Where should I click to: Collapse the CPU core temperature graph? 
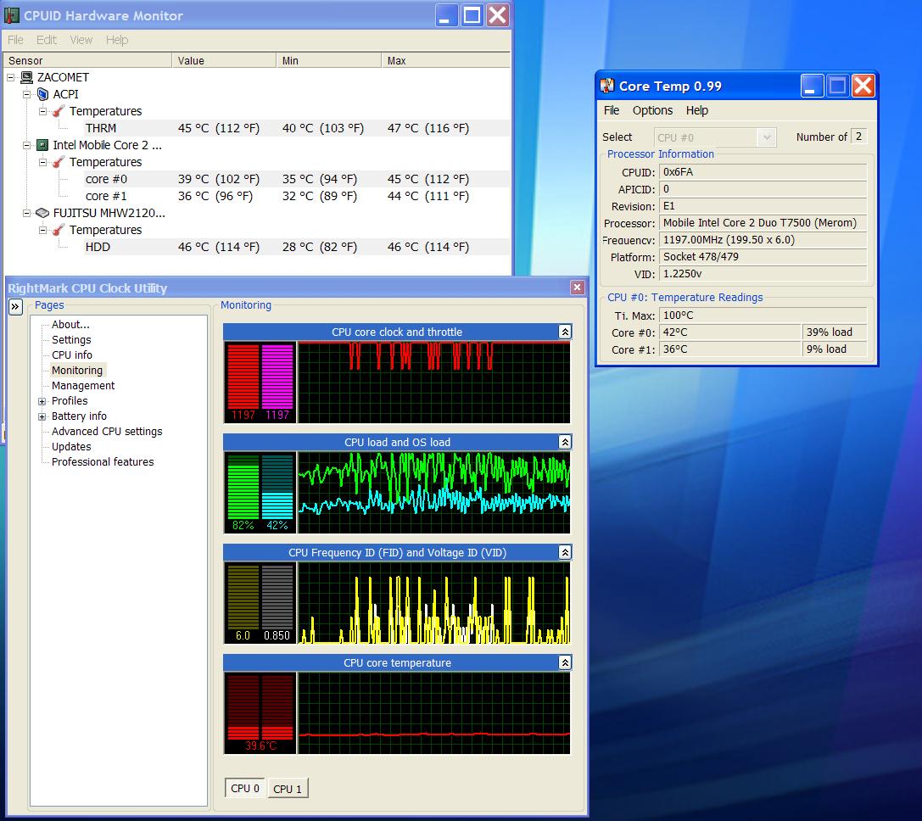pyautogui.click(x=565, y=662)
